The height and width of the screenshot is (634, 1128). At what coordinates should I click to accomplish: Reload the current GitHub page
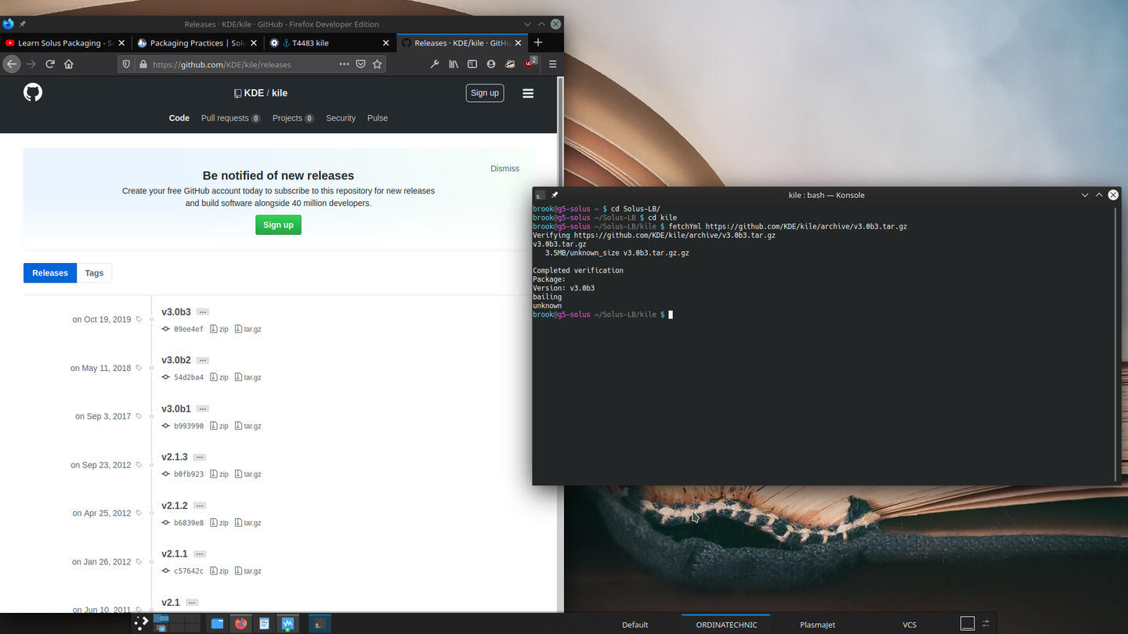coord(50,64)
